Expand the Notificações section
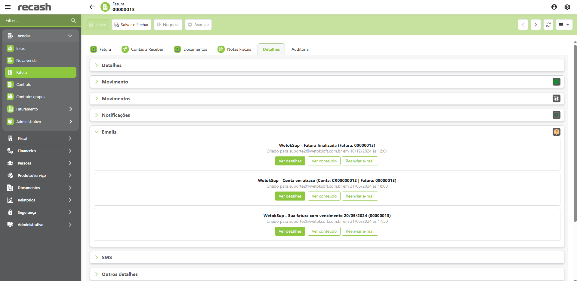The image size is (577, 281). pyautogui.click(x=116, y=115)
